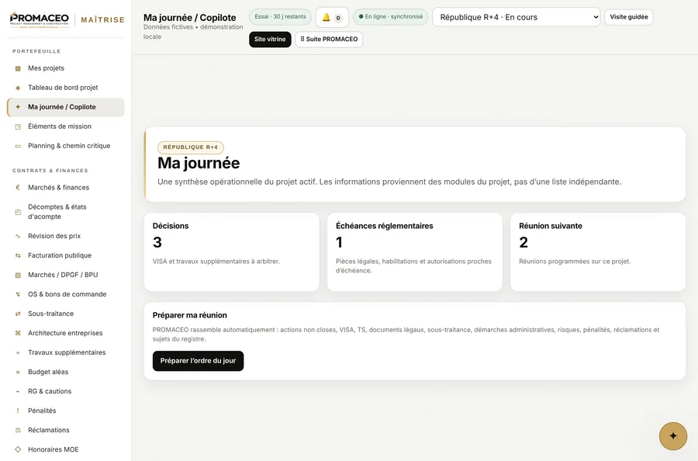Click the notification count 0 badge

tap(338, 19)
